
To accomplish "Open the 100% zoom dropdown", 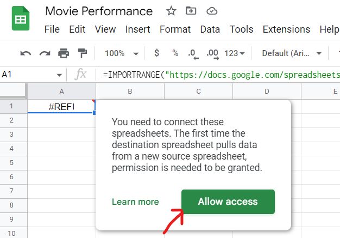I will pyautogui.click(x=122, y=53).
